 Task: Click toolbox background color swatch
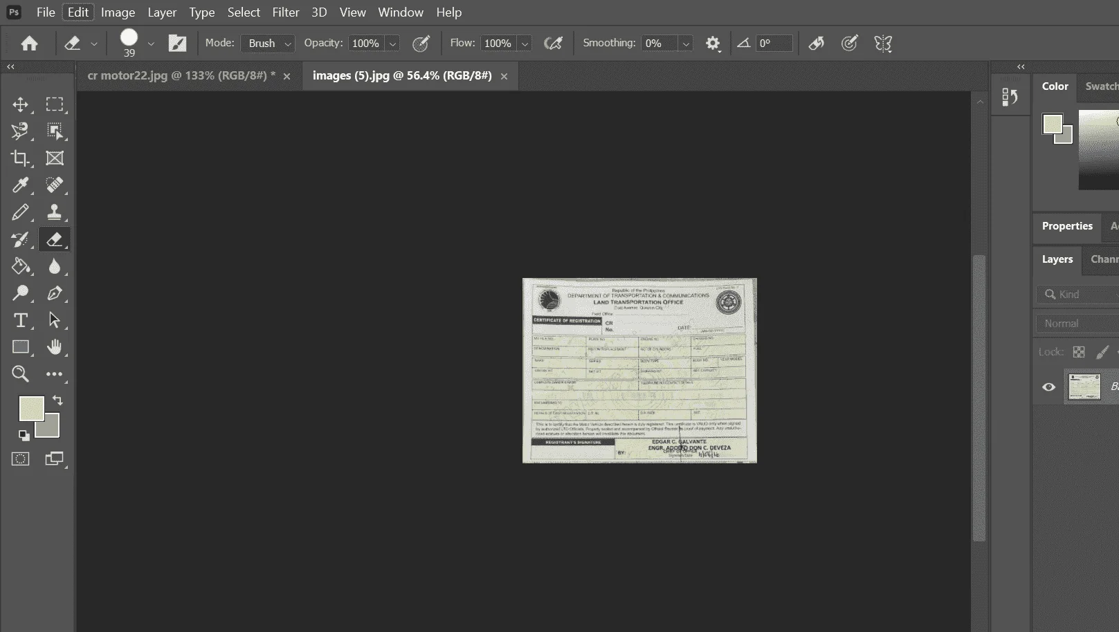(x=52, y=429)
